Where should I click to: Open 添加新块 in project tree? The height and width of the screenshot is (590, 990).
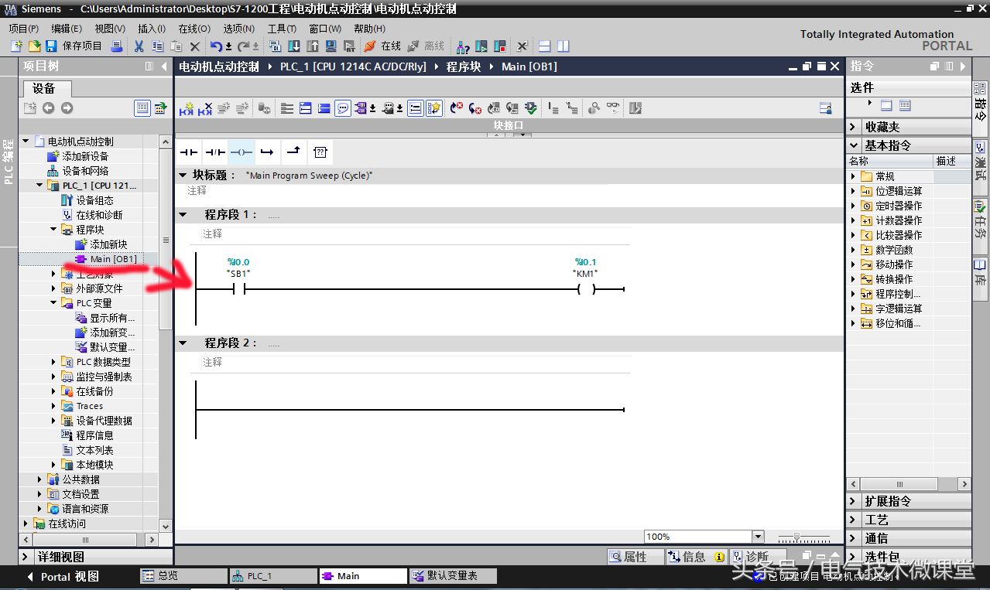pos(108,244)
